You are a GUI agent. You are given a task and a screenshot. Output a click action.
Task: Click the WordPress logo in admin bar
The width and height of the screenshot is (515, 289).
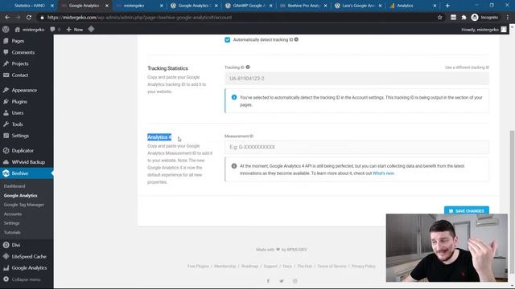click(6, 30)
